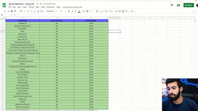Insert a link with the chain icon
This screenshot has height=111, width=198.
pyautogui.click(x=117, y=11)
